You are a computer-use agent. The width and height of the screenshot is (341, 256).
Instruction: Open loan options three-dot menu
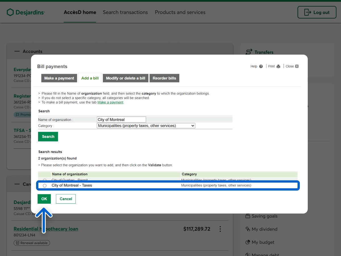click(220, 229)
